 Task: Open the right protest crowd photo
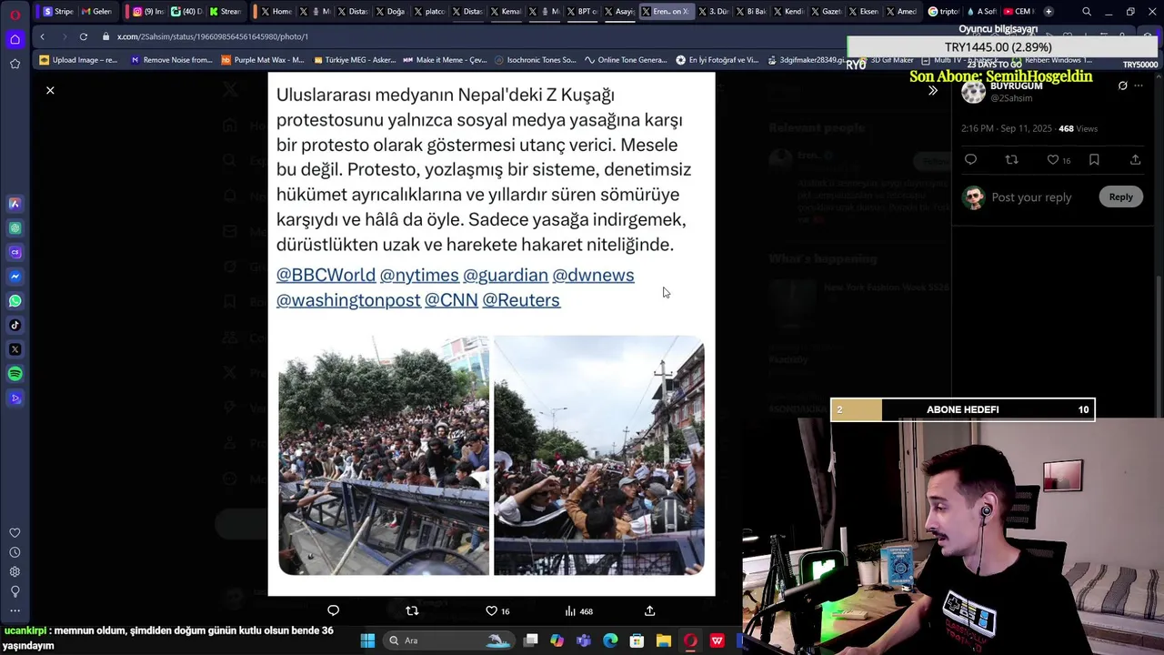[x=599, y=455]
